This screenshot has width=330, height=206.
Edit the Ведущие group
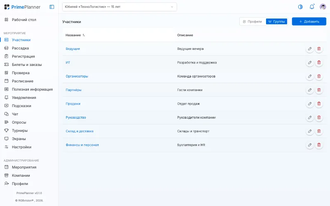coord(310,49)
